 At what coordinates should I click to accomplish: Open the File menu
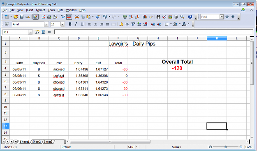5,10
